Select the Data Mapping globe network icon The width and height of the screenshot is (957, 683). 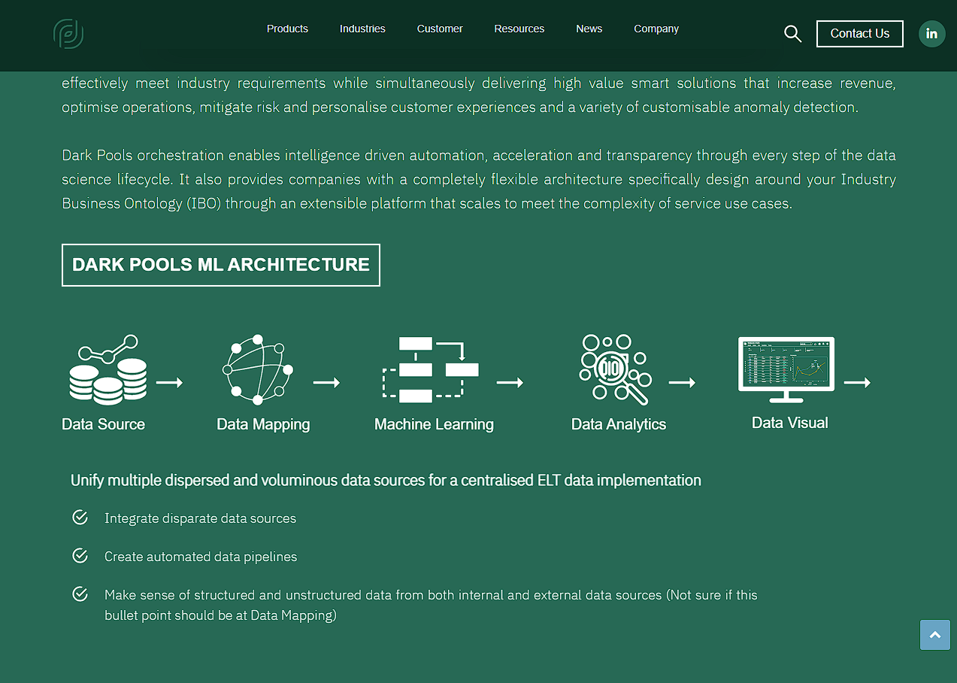coord(257,369)
